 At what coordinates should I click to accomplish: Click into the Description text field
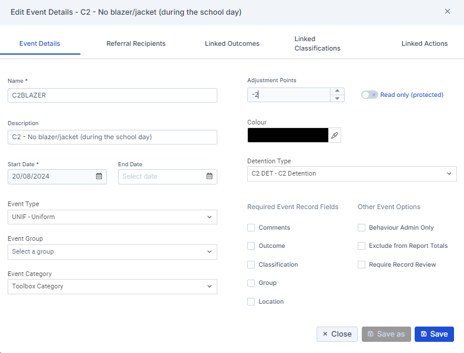pyautogui.click(x=112, y=137)
